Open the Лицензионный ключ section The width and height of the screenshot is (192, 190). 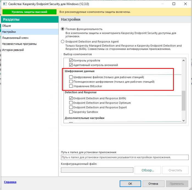click(30, 38)
